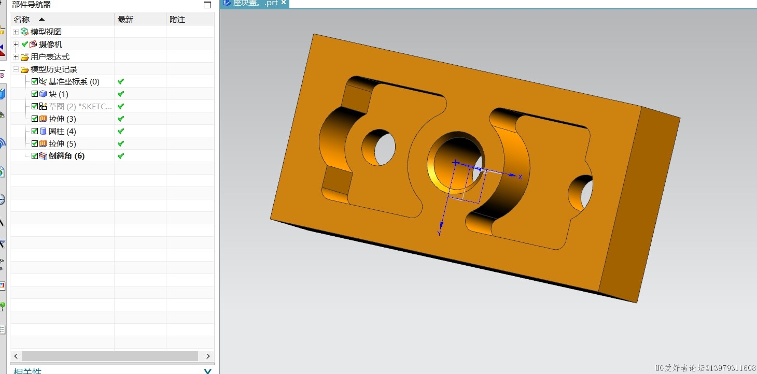This screenshot has width=757, height=374.
Task: Click the 相关性 section title
Action: point(27,371)
